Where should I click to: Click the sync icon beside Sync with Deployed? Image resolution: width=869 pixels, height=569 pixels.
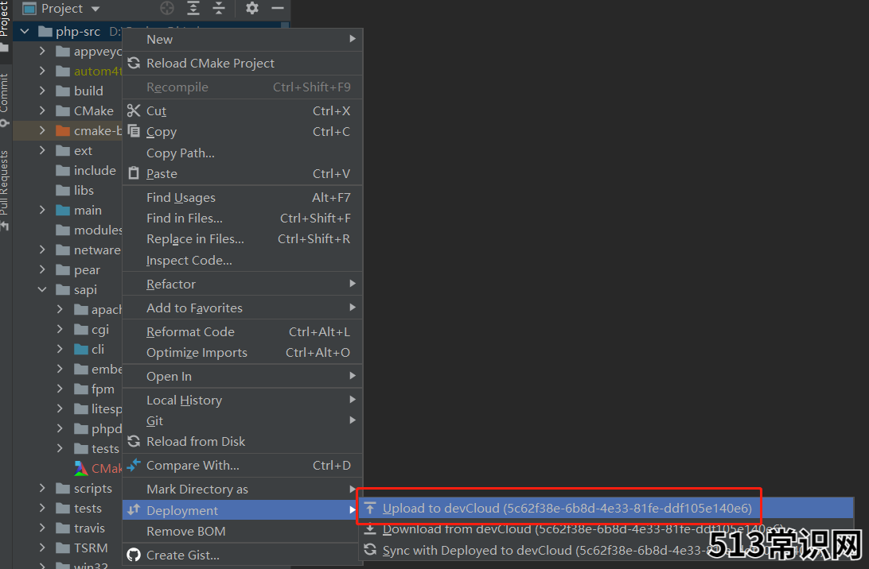(x=370, y=550)
